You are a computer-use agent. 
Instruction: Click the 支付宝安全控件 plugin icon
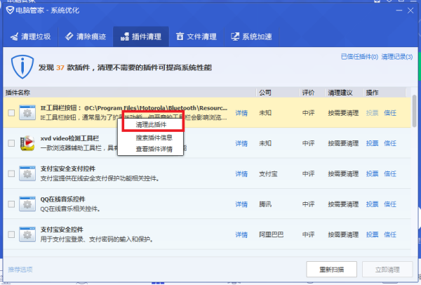click(28, 234)
